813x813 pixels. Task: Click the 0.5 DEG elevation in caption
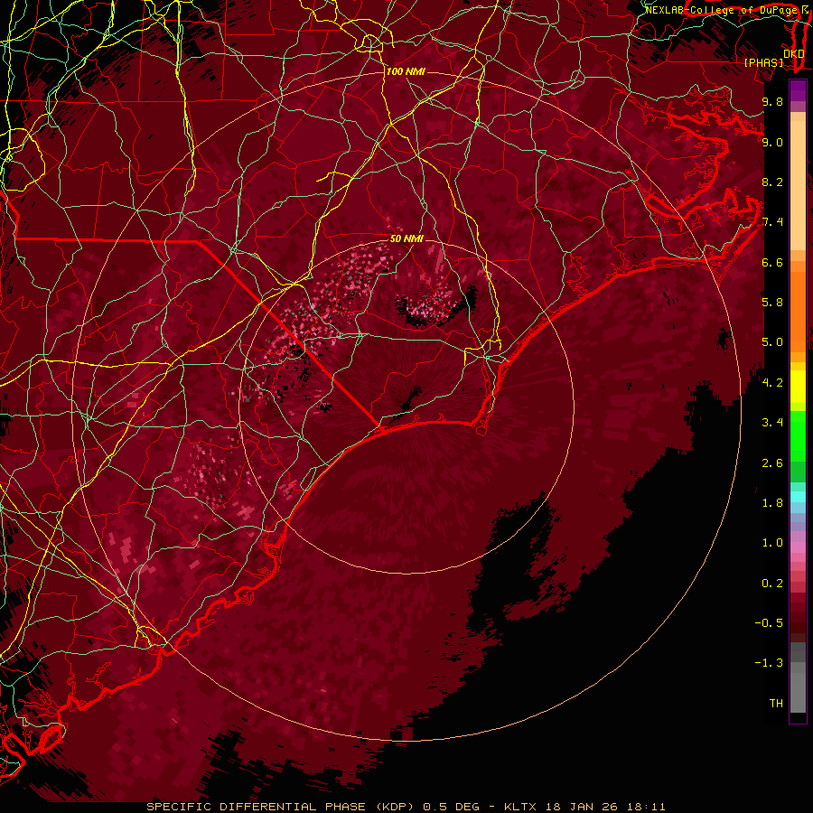(x=451, y=807)
